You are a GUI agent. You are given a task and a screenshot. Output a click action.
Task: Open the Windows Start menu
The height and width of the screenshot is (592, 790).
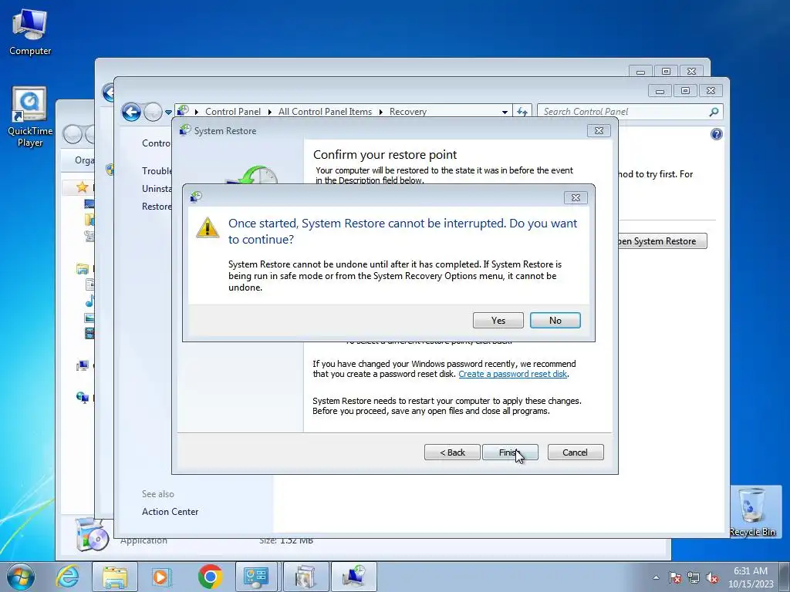21,577
